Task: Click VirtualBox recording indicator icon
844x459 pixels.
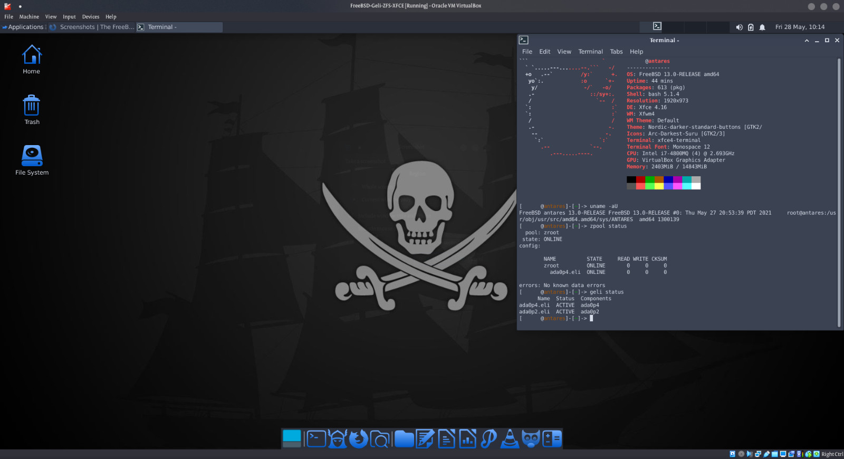Action: (x=791, y=454)
